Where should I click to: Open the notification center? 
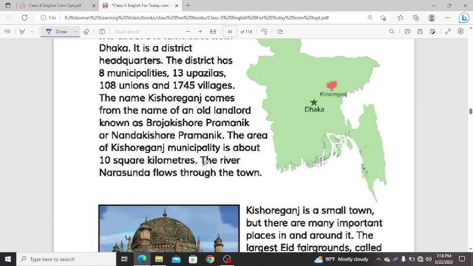point(461,259)
